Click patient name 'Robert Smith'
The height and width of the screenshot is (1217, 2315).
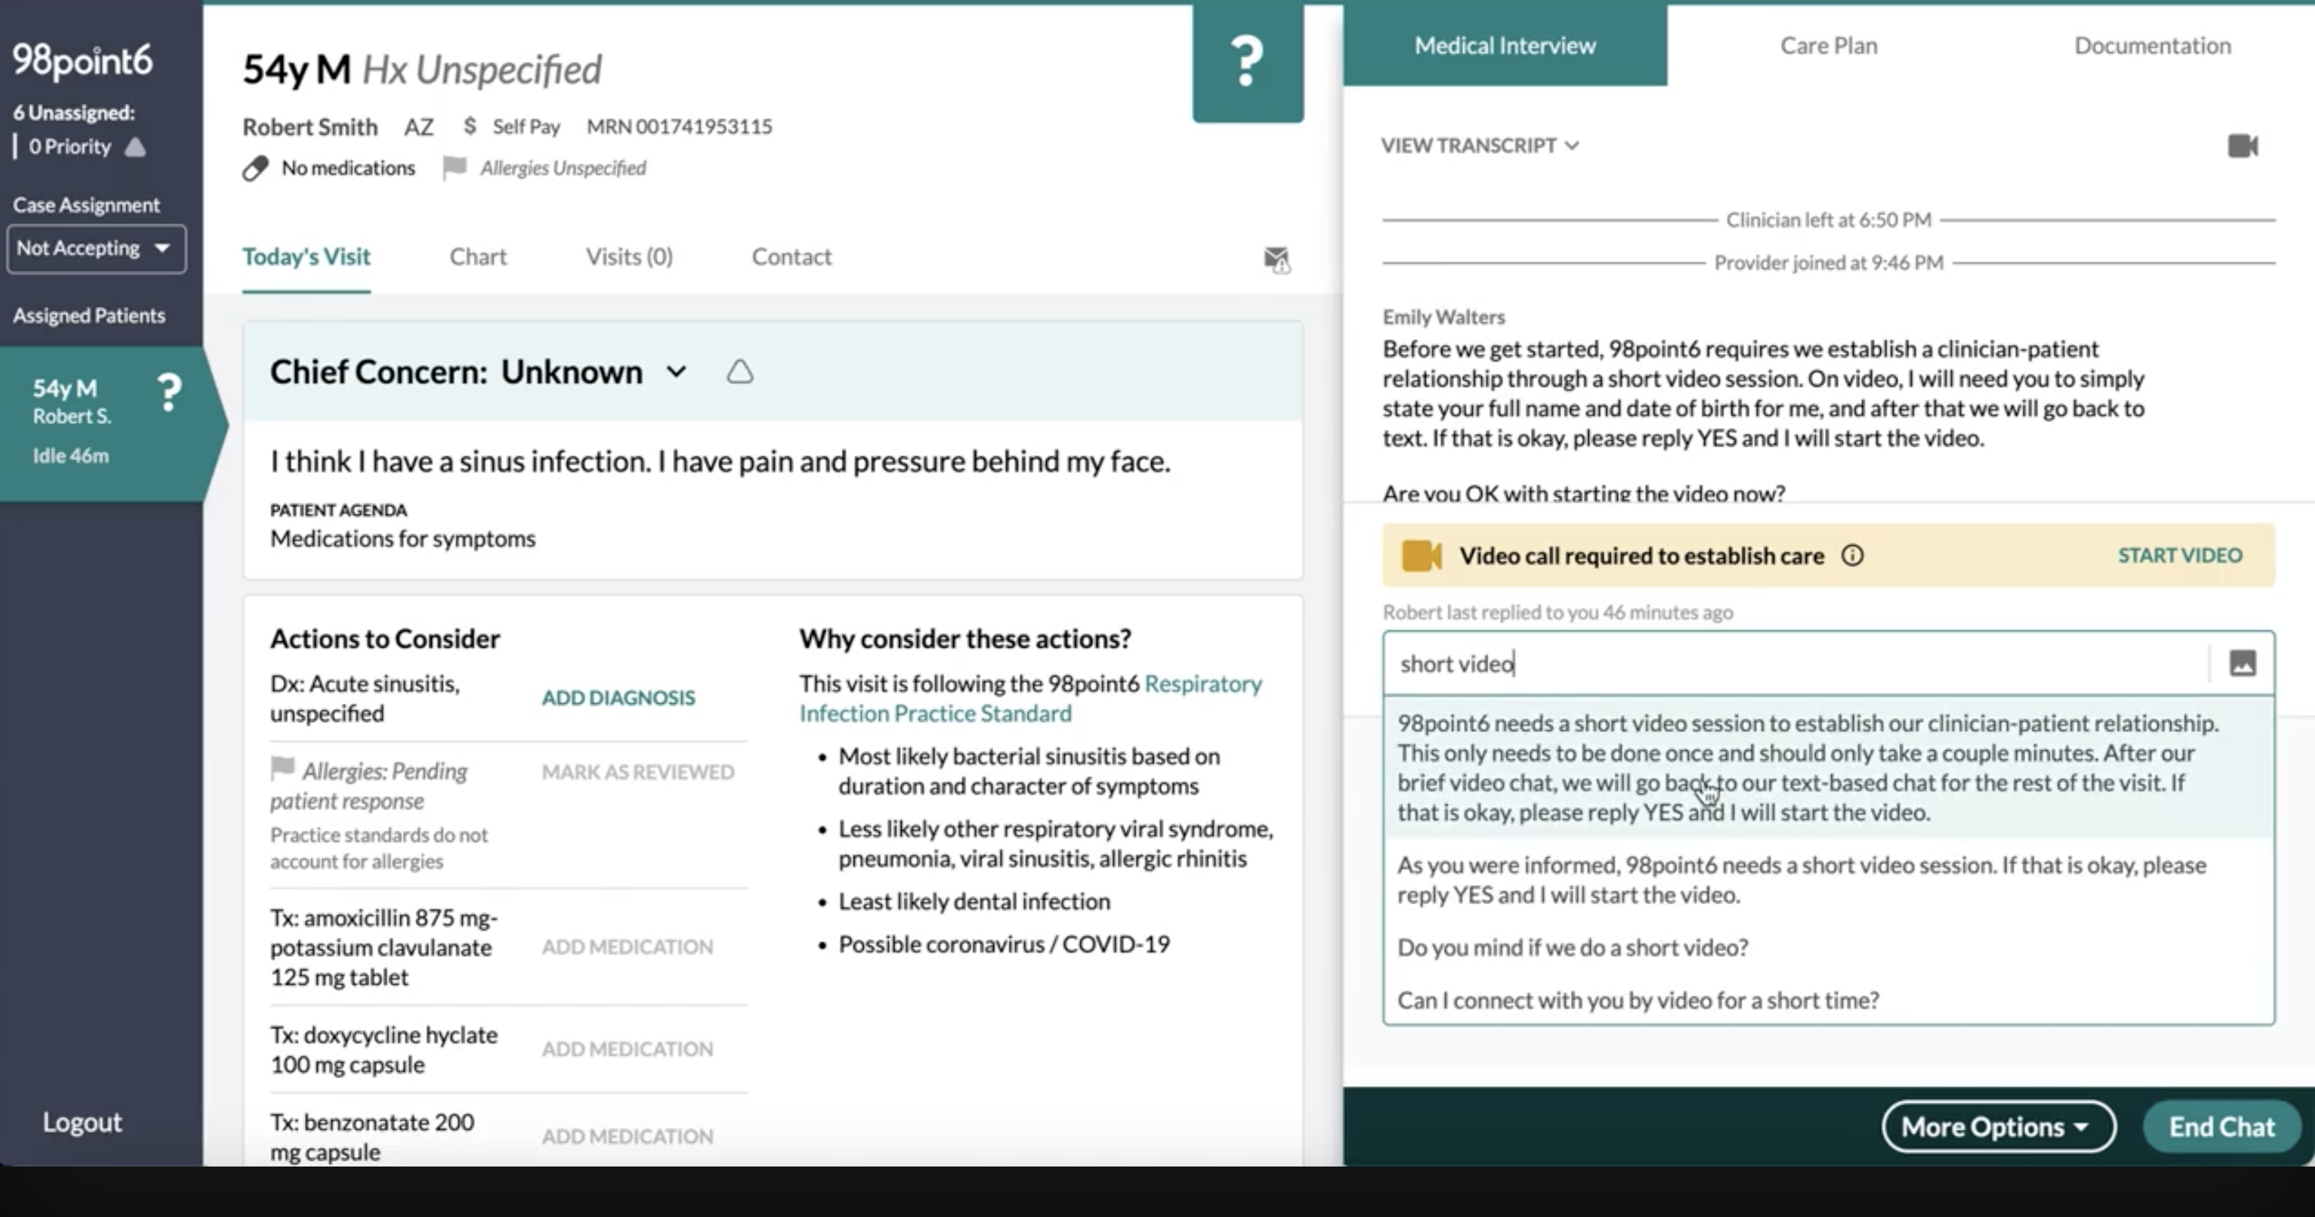point(310,127)
